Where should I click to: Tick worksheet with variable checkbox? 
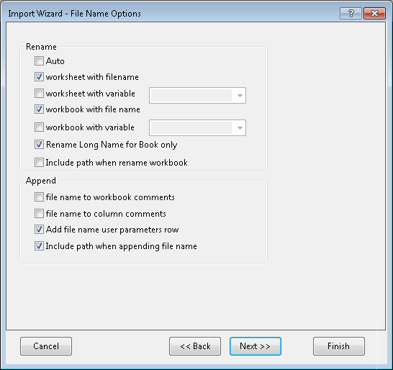(39, 94)
